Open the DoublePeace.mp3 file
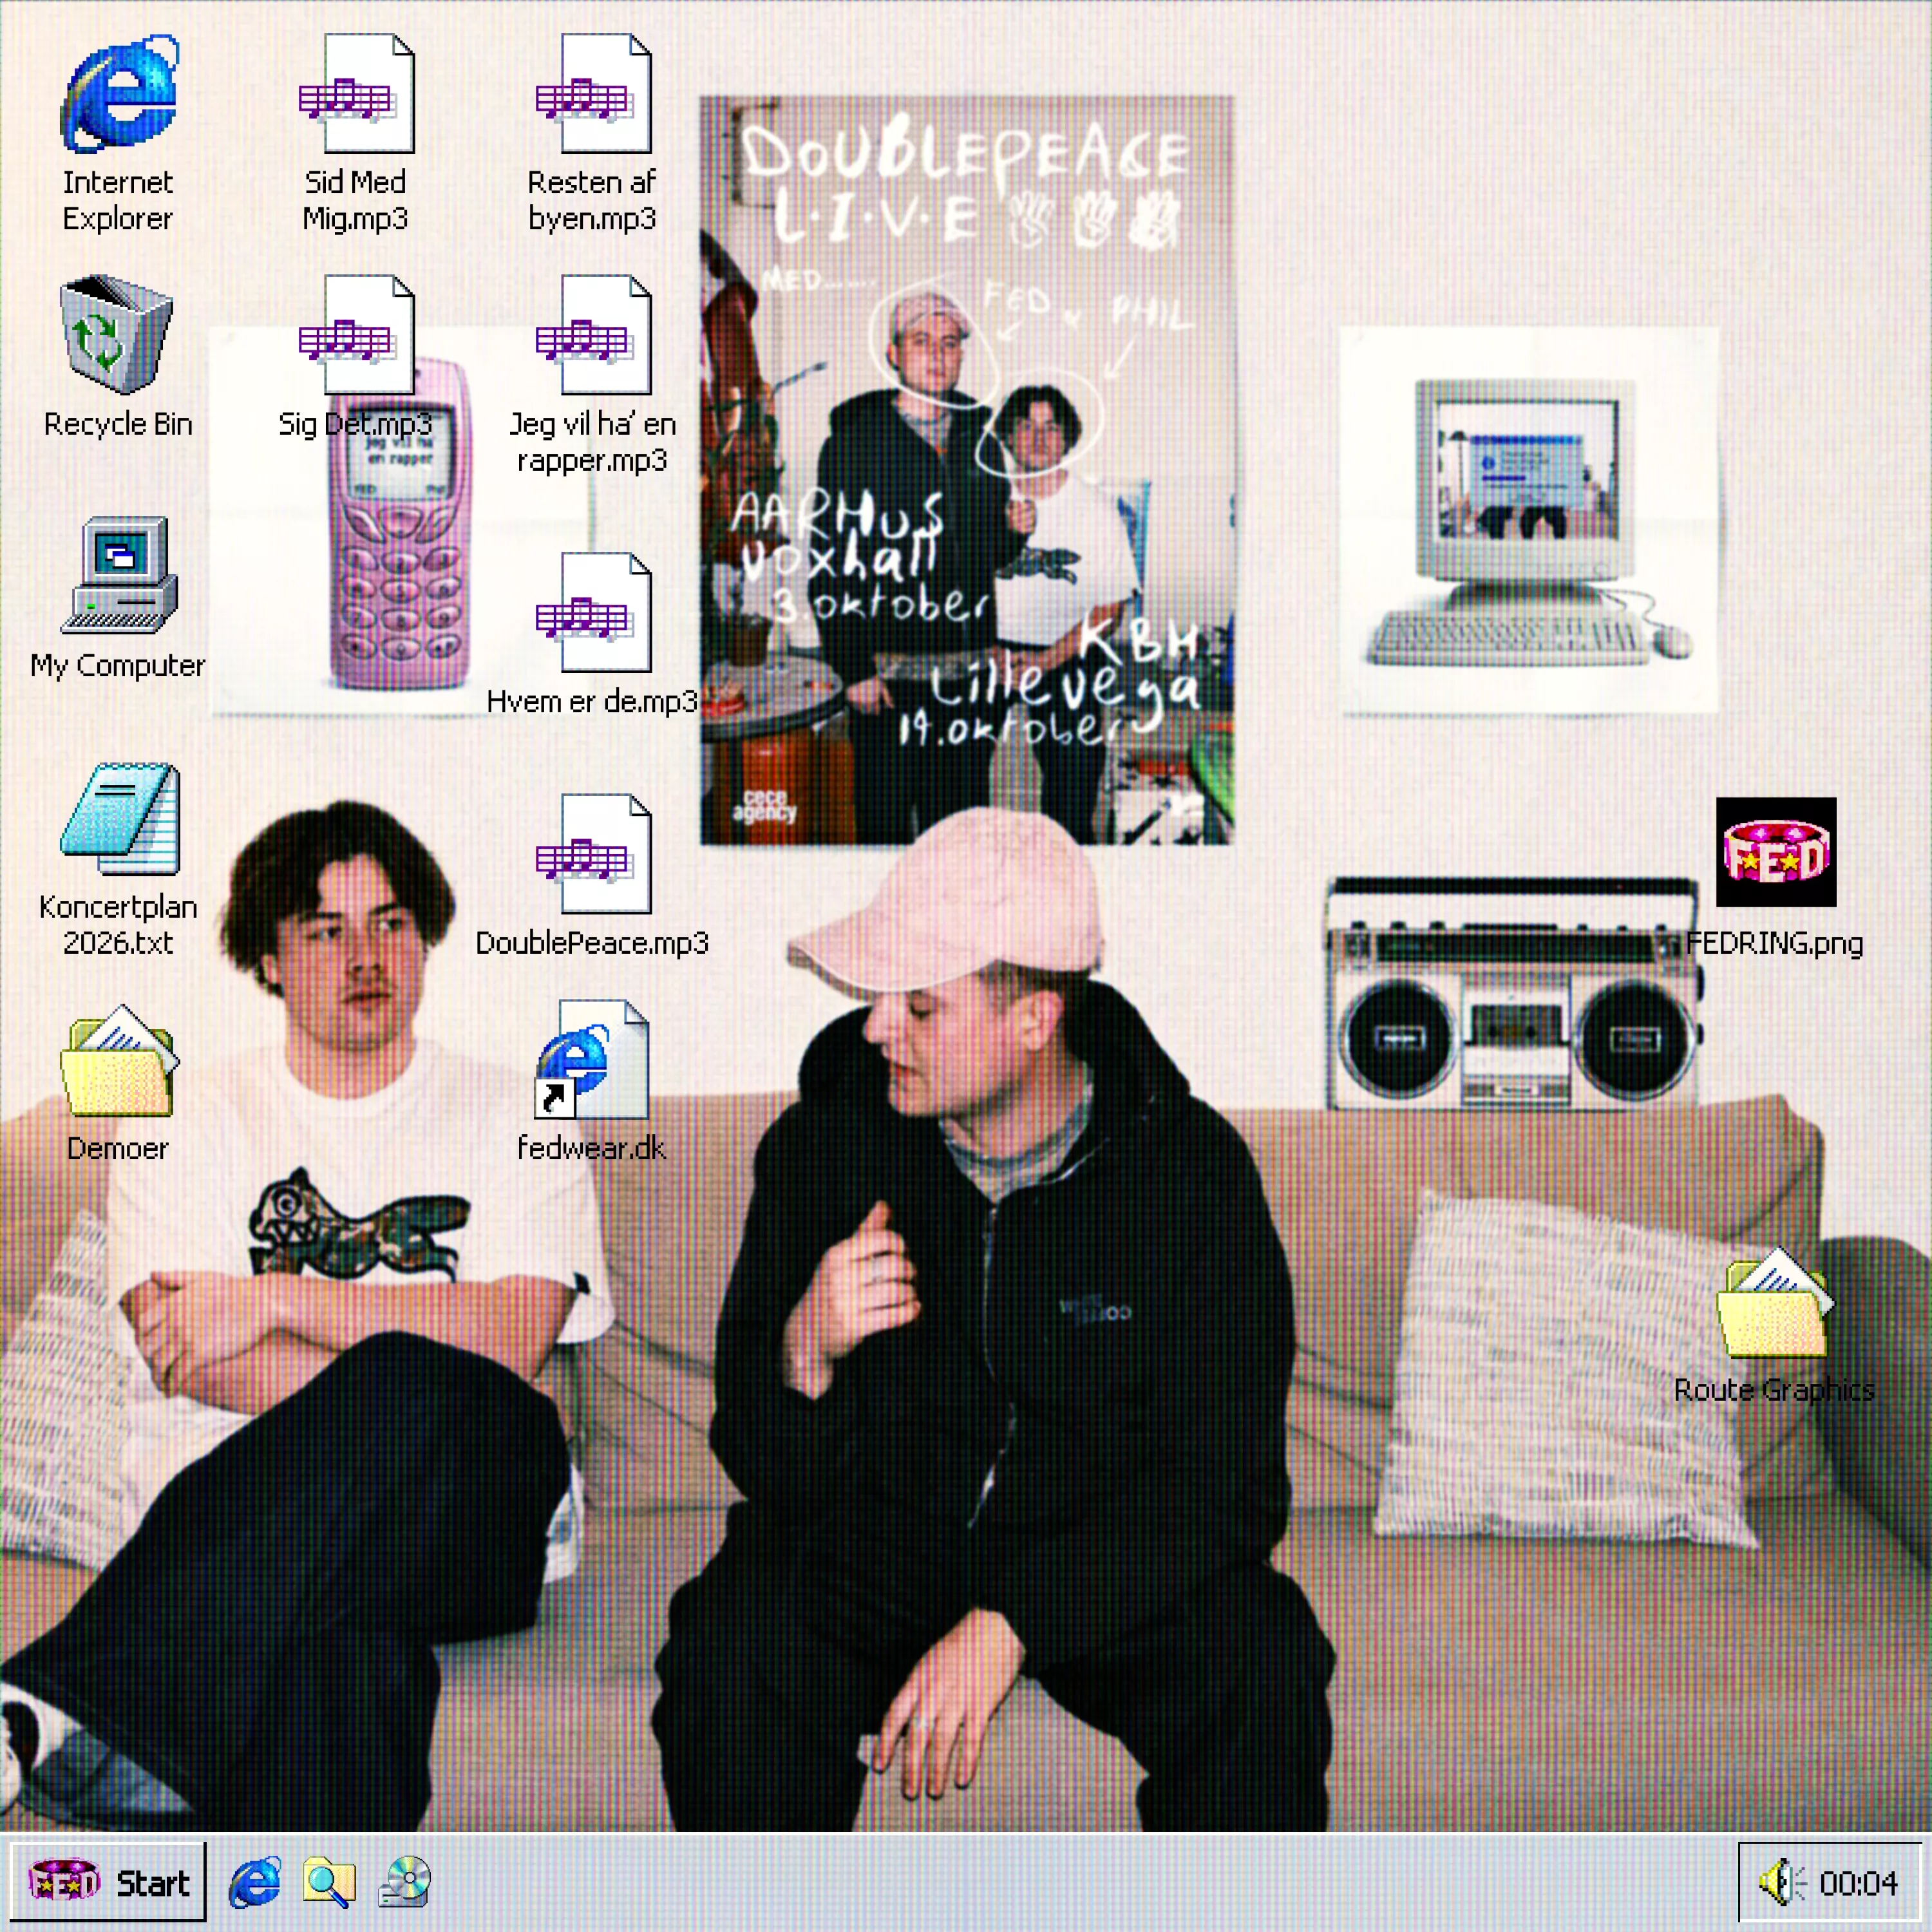1932x1932 pixels. click(592, 855)
